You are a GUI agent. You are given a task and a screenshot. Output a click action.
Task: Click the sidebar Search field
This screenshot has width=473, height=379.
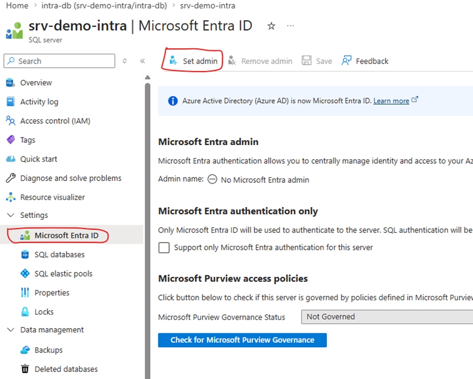tap(59, 61)
